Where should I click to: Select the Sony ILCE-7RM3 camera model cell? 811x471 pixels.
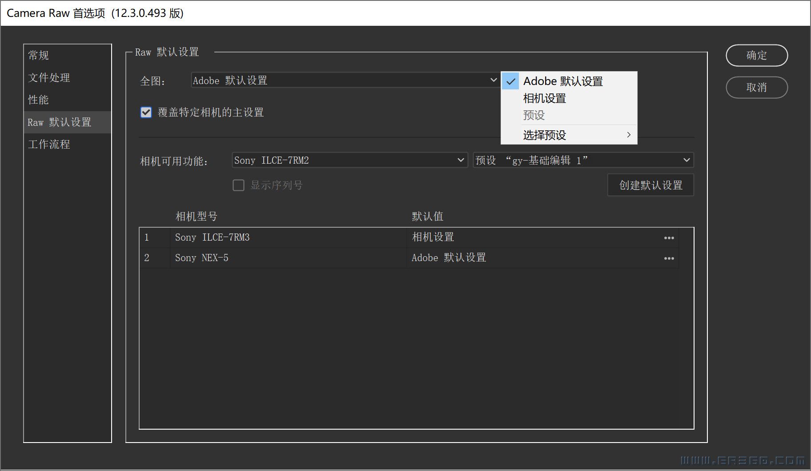289,238
